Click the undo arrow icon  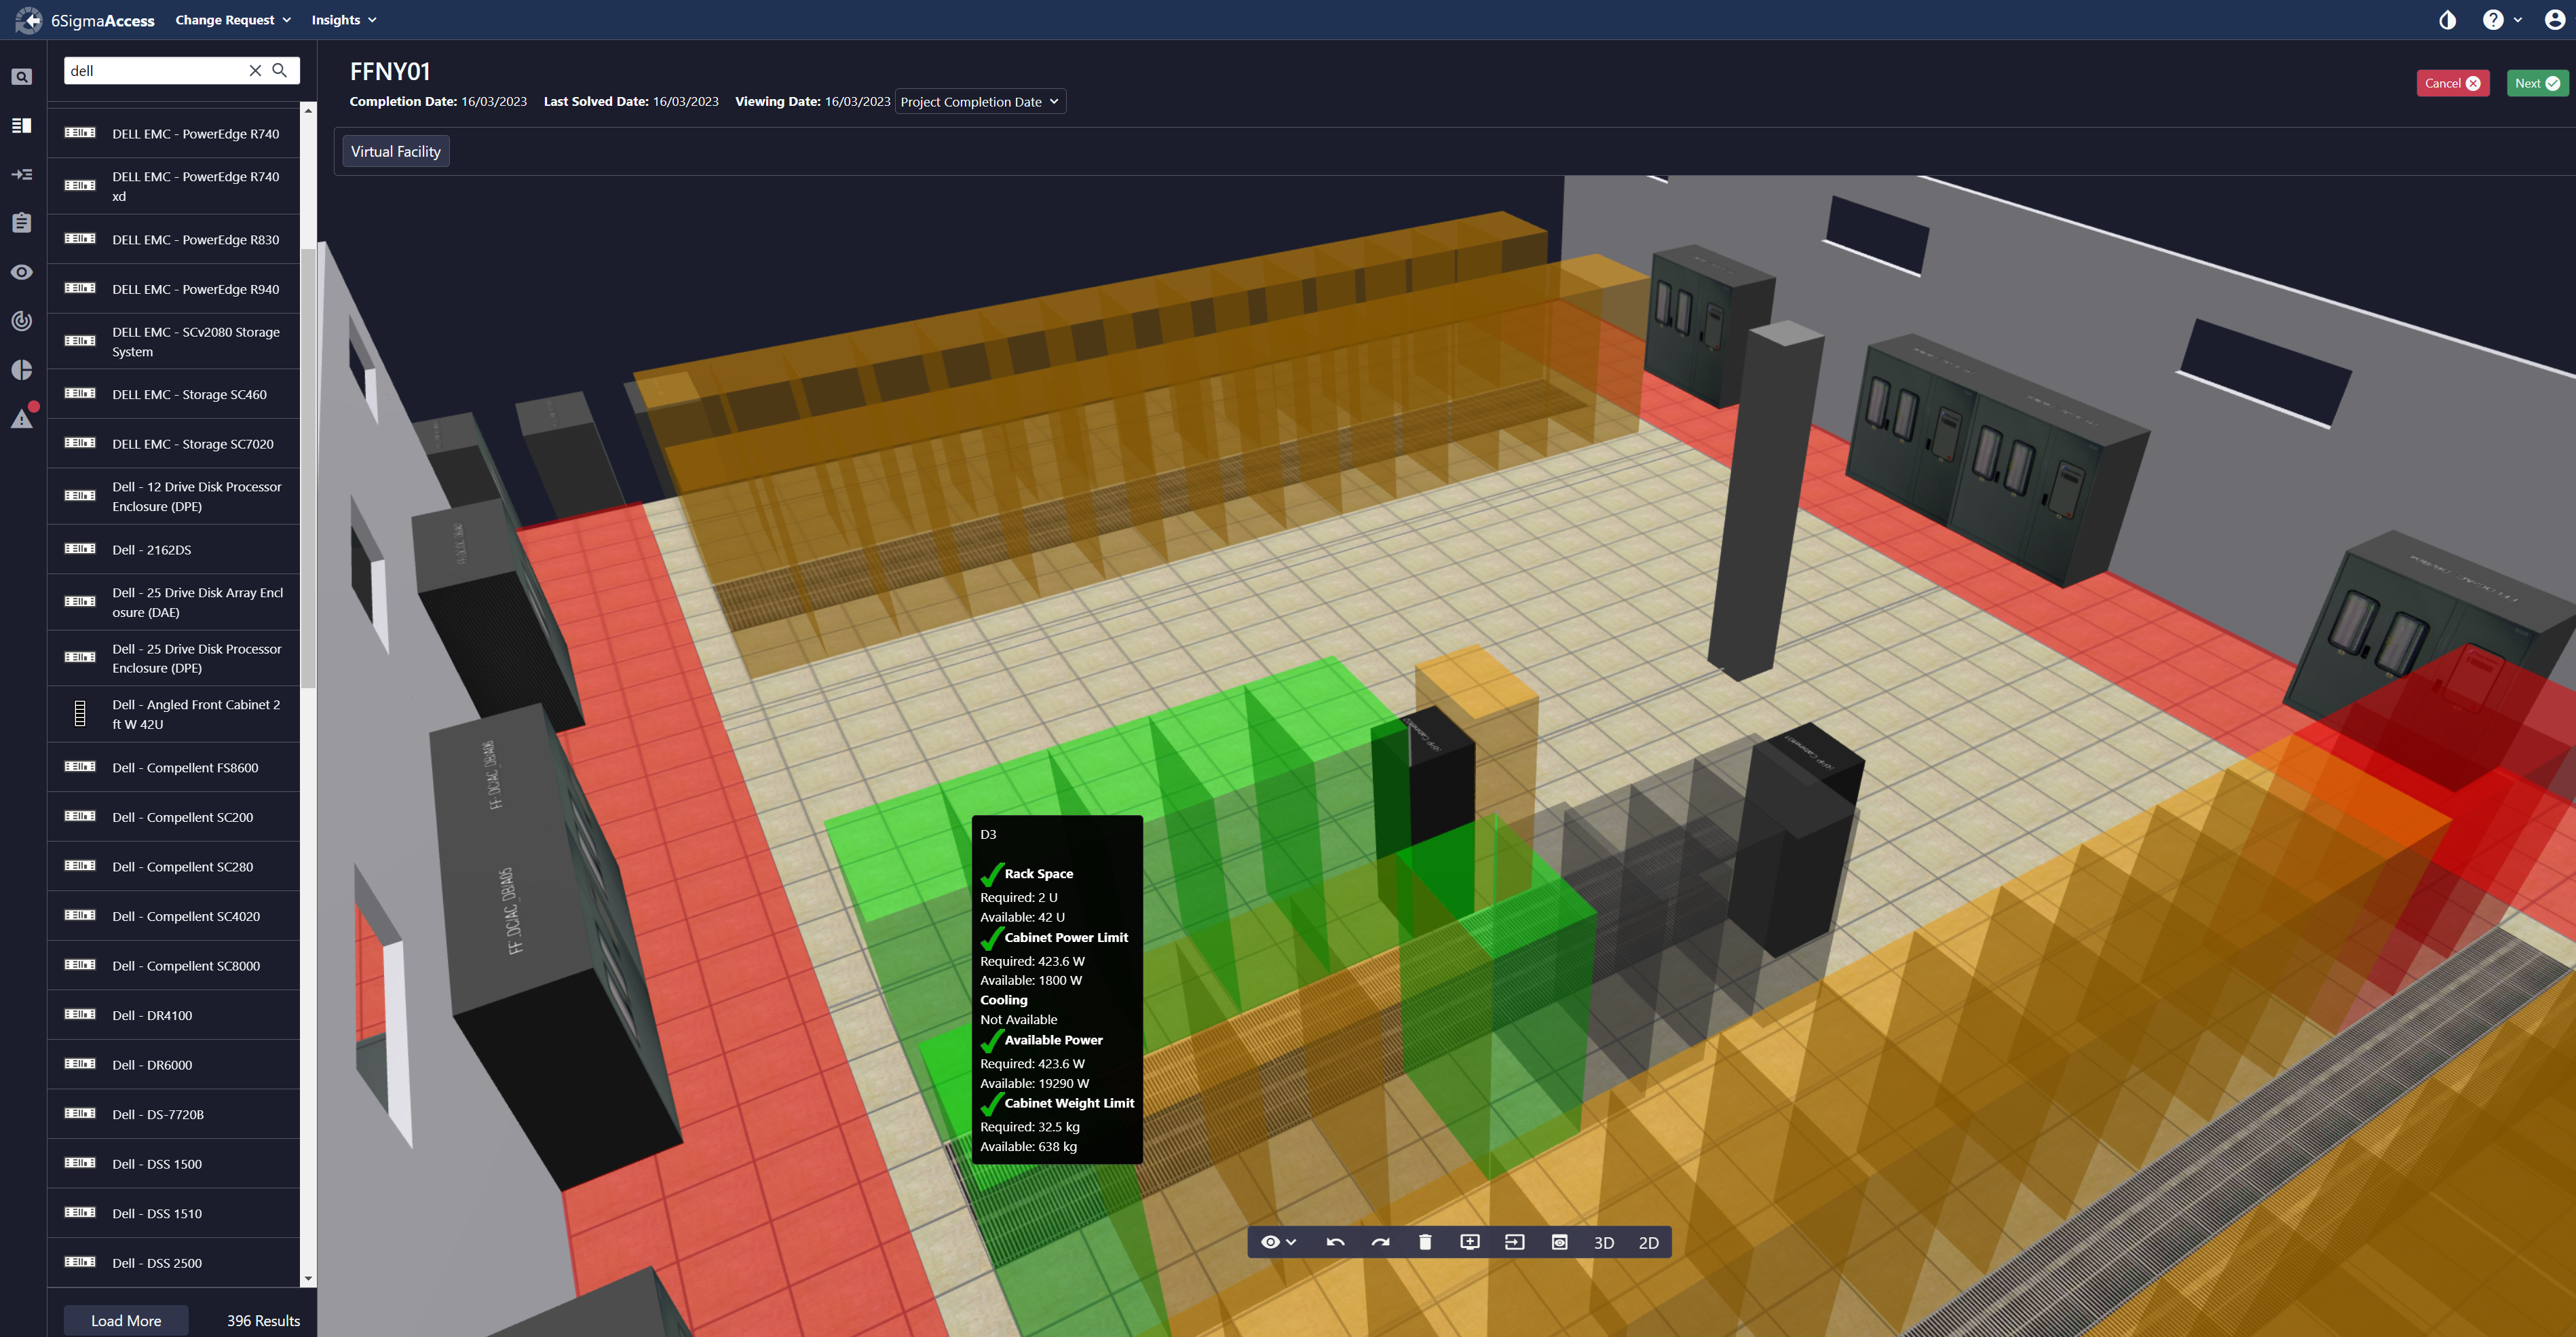[1334, 1241]
